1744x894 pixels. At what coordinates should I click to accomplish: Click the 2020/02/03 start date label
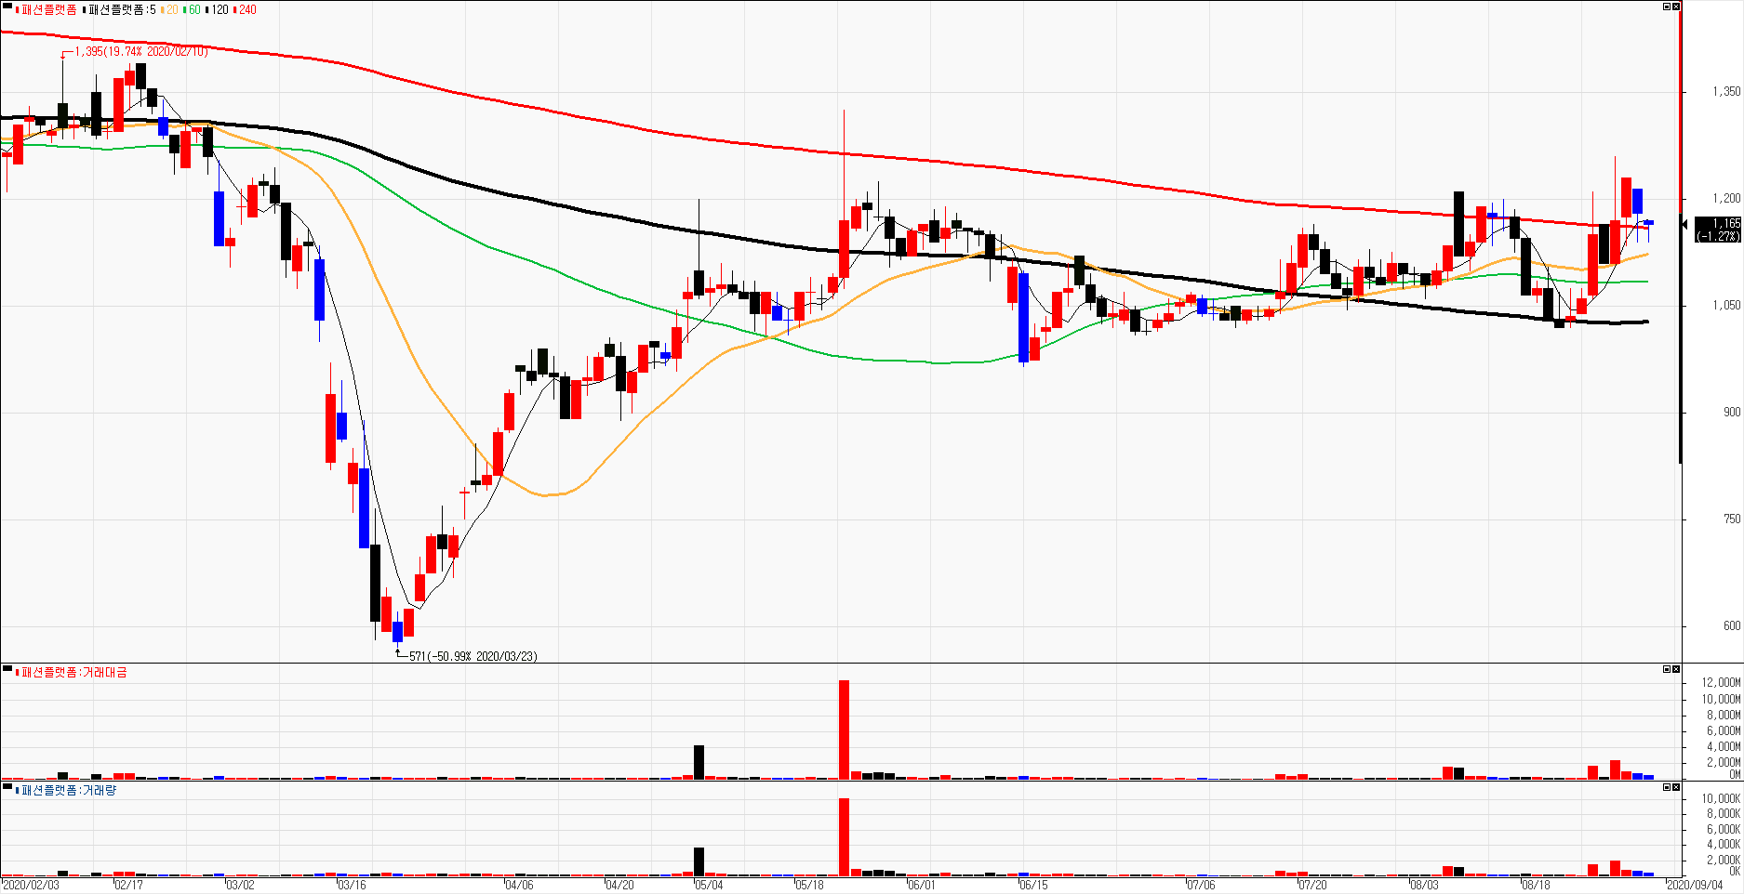tap(31, 885)
